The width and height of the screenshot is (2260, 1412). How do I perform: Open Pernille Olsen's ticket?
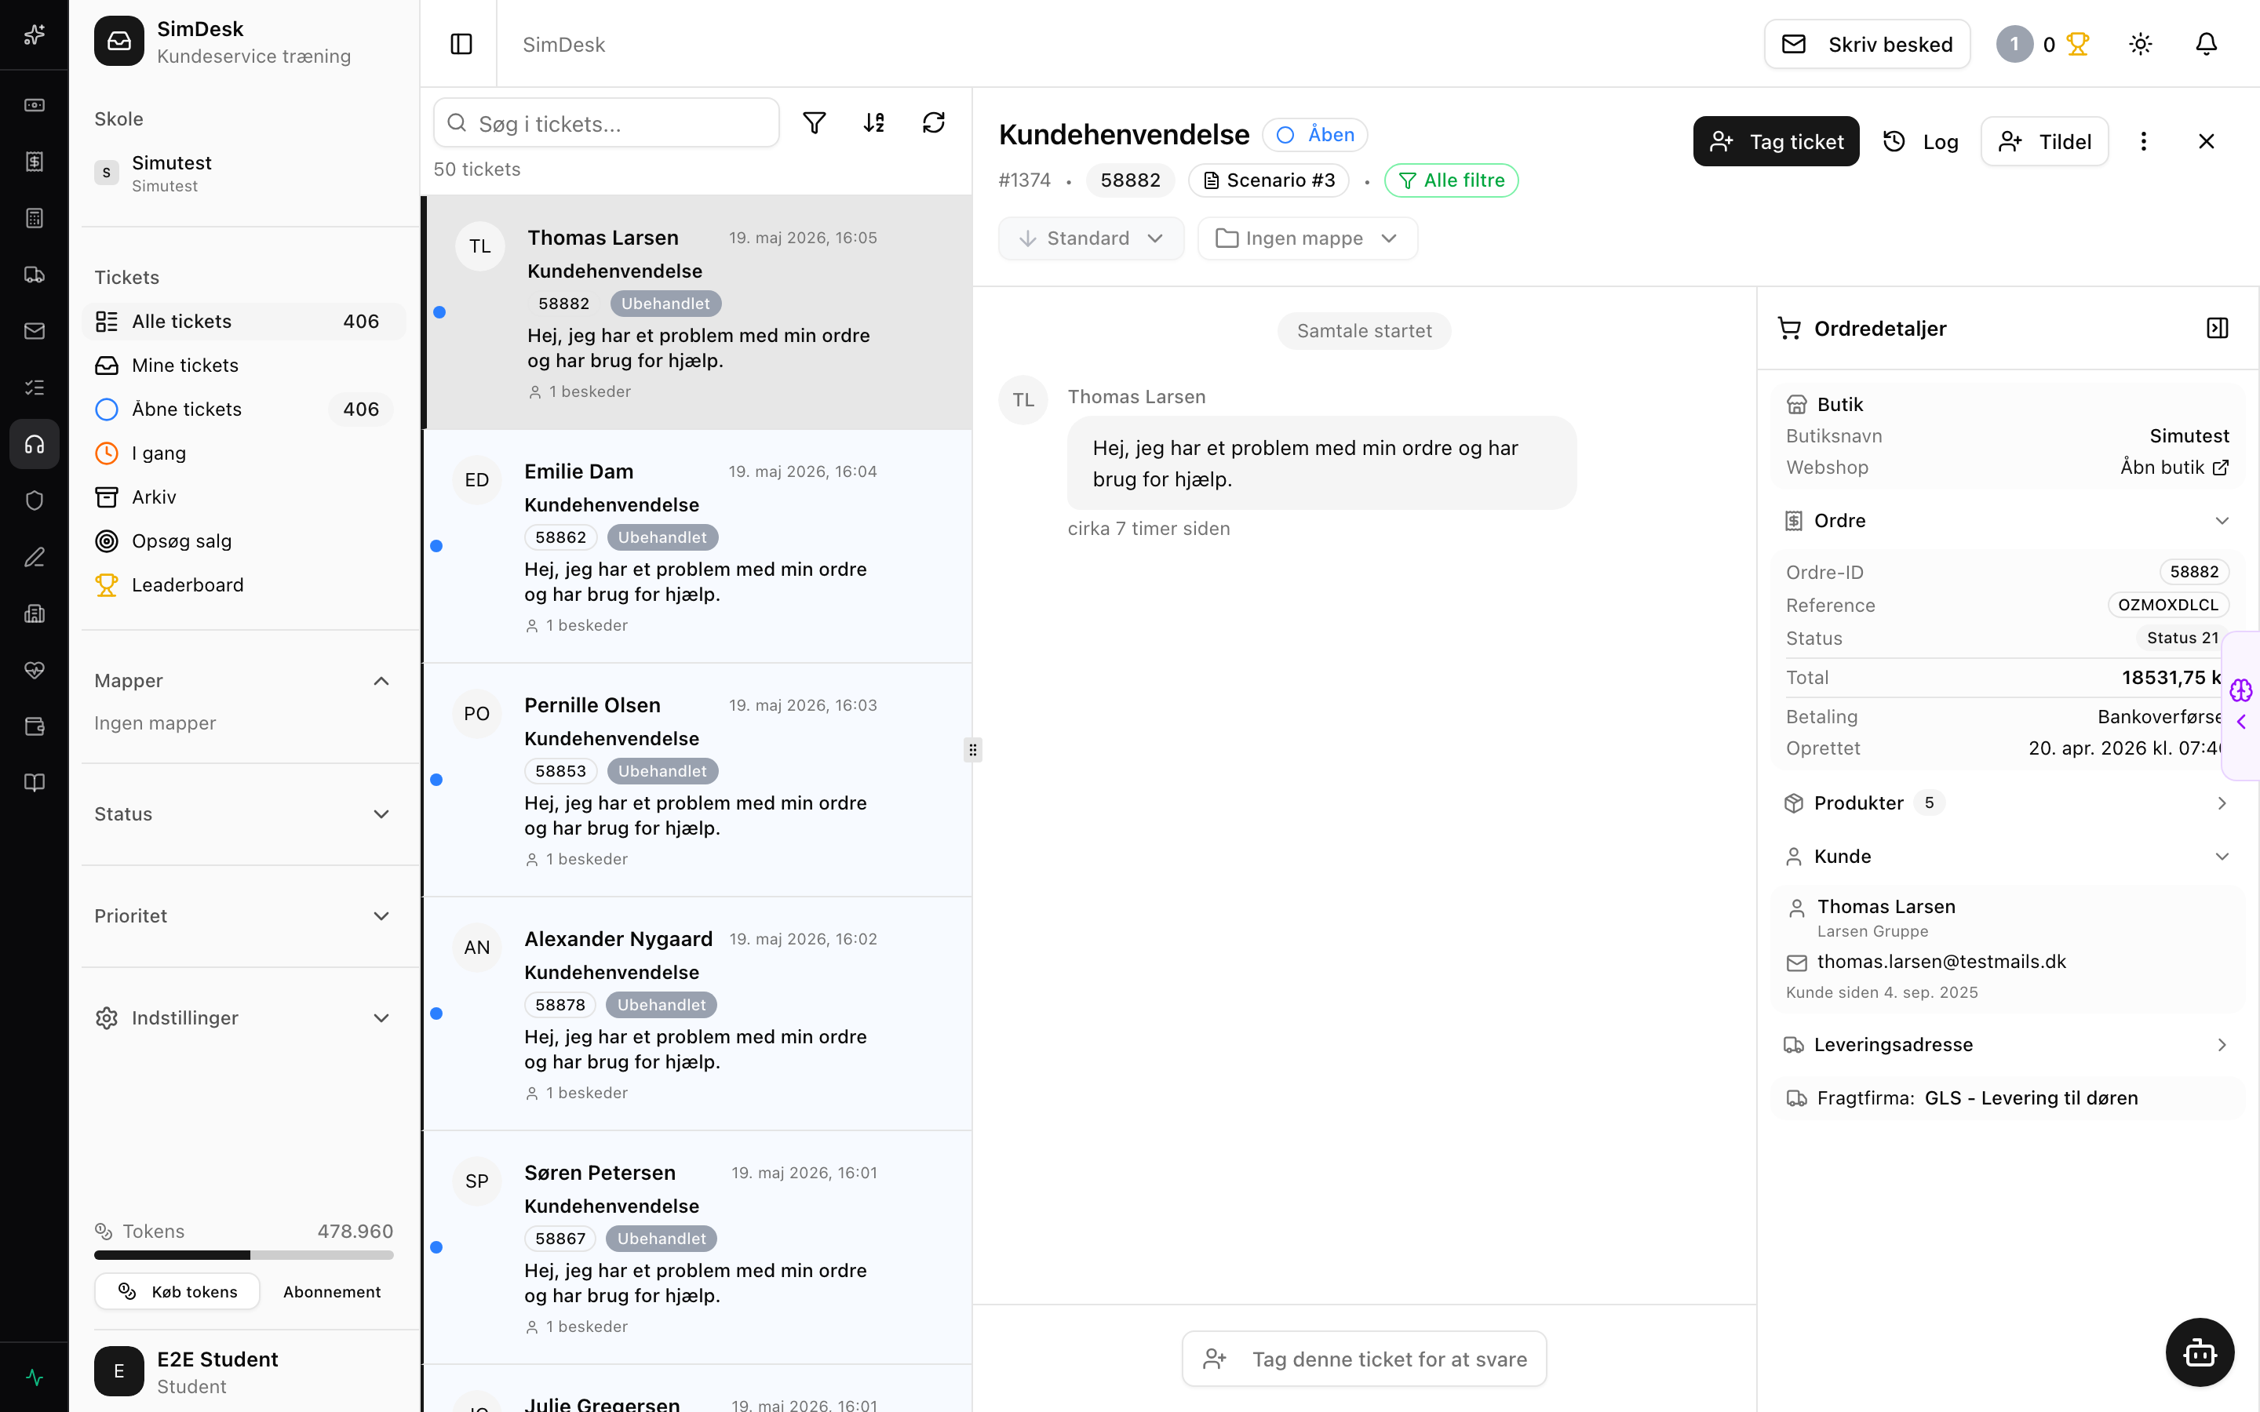coord(698,780)
